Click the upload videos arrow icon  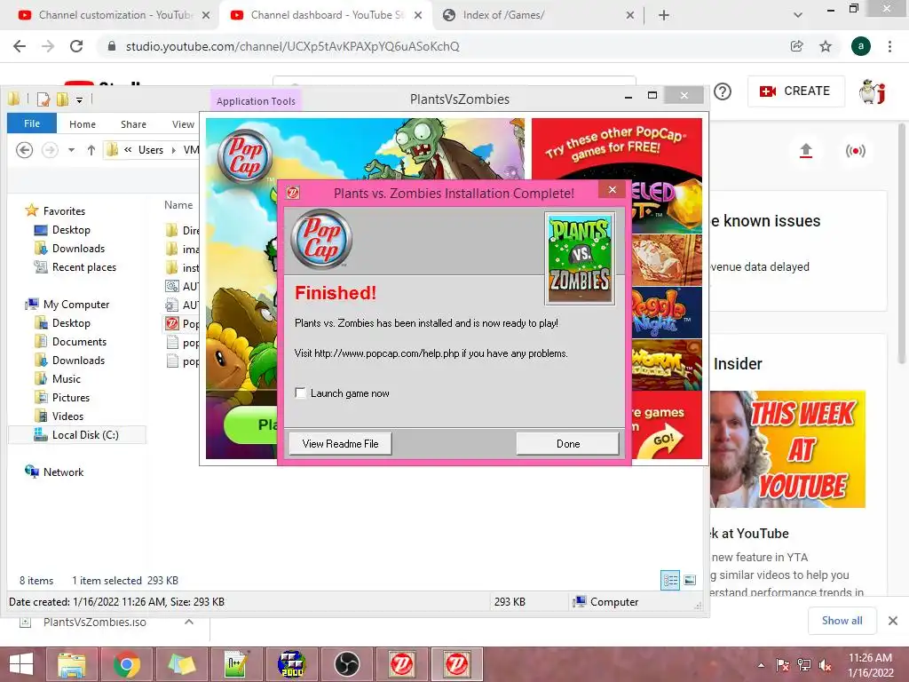806,151
